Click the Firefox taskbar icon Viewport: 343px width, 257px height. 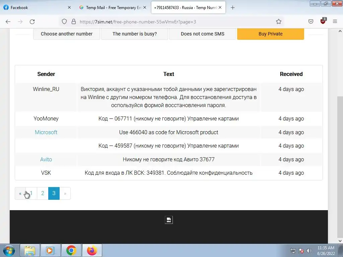click(x=92, y=250)
